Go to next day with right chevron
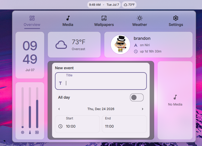 (x=142, y=109)
